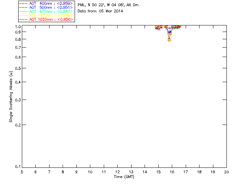
Task: Select x-axis tick label 13
Action: coord(131,172)
